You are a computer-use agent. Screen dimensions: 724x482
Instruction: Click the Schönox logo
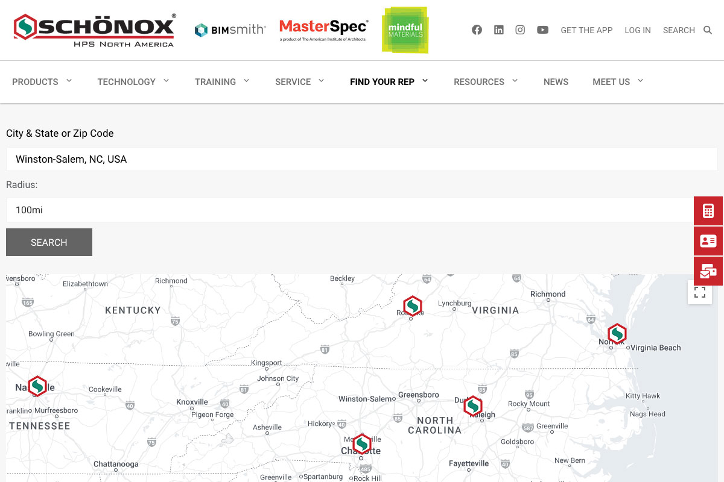95,30
